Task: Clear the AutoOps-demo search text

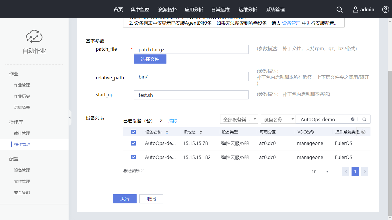Action: point(353,119)
